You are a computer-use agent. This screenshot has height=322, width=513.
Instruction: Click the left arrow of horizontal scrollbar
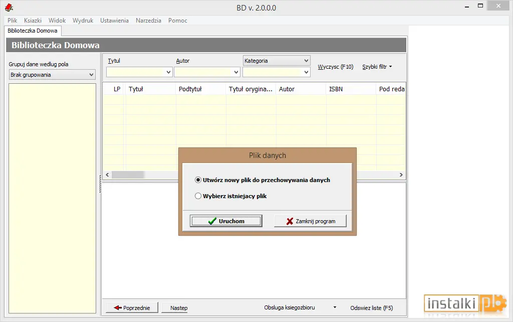click(107, 175)
